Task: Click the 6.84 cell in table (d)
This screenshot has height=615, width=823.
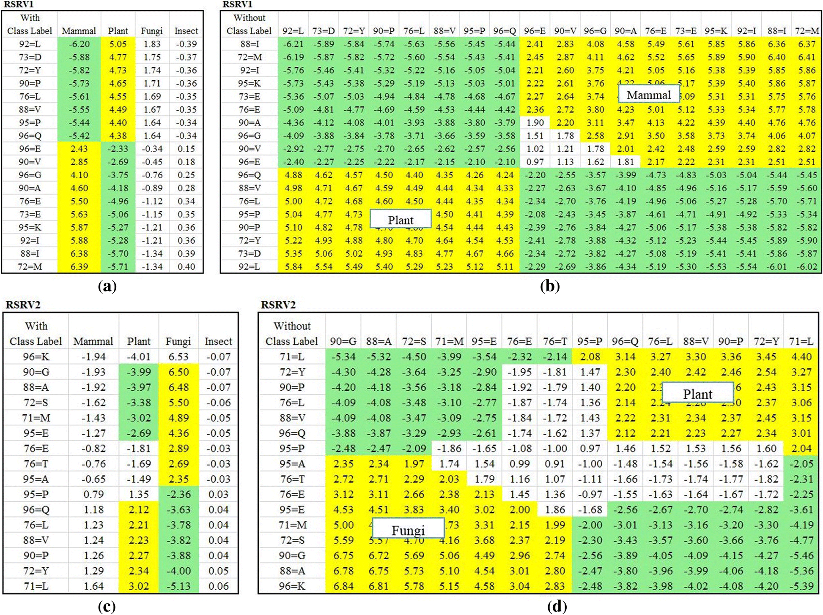Action: [x=343, y=586]
